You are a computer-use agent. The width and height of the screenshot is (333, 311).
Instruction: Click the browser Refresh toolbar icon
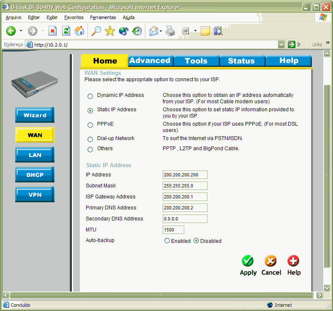pos(66,31)
